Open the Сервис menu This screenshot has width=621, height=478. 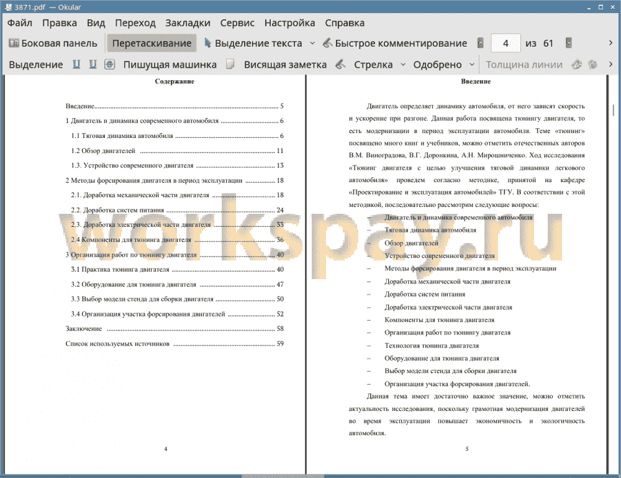tap(237, 23)
